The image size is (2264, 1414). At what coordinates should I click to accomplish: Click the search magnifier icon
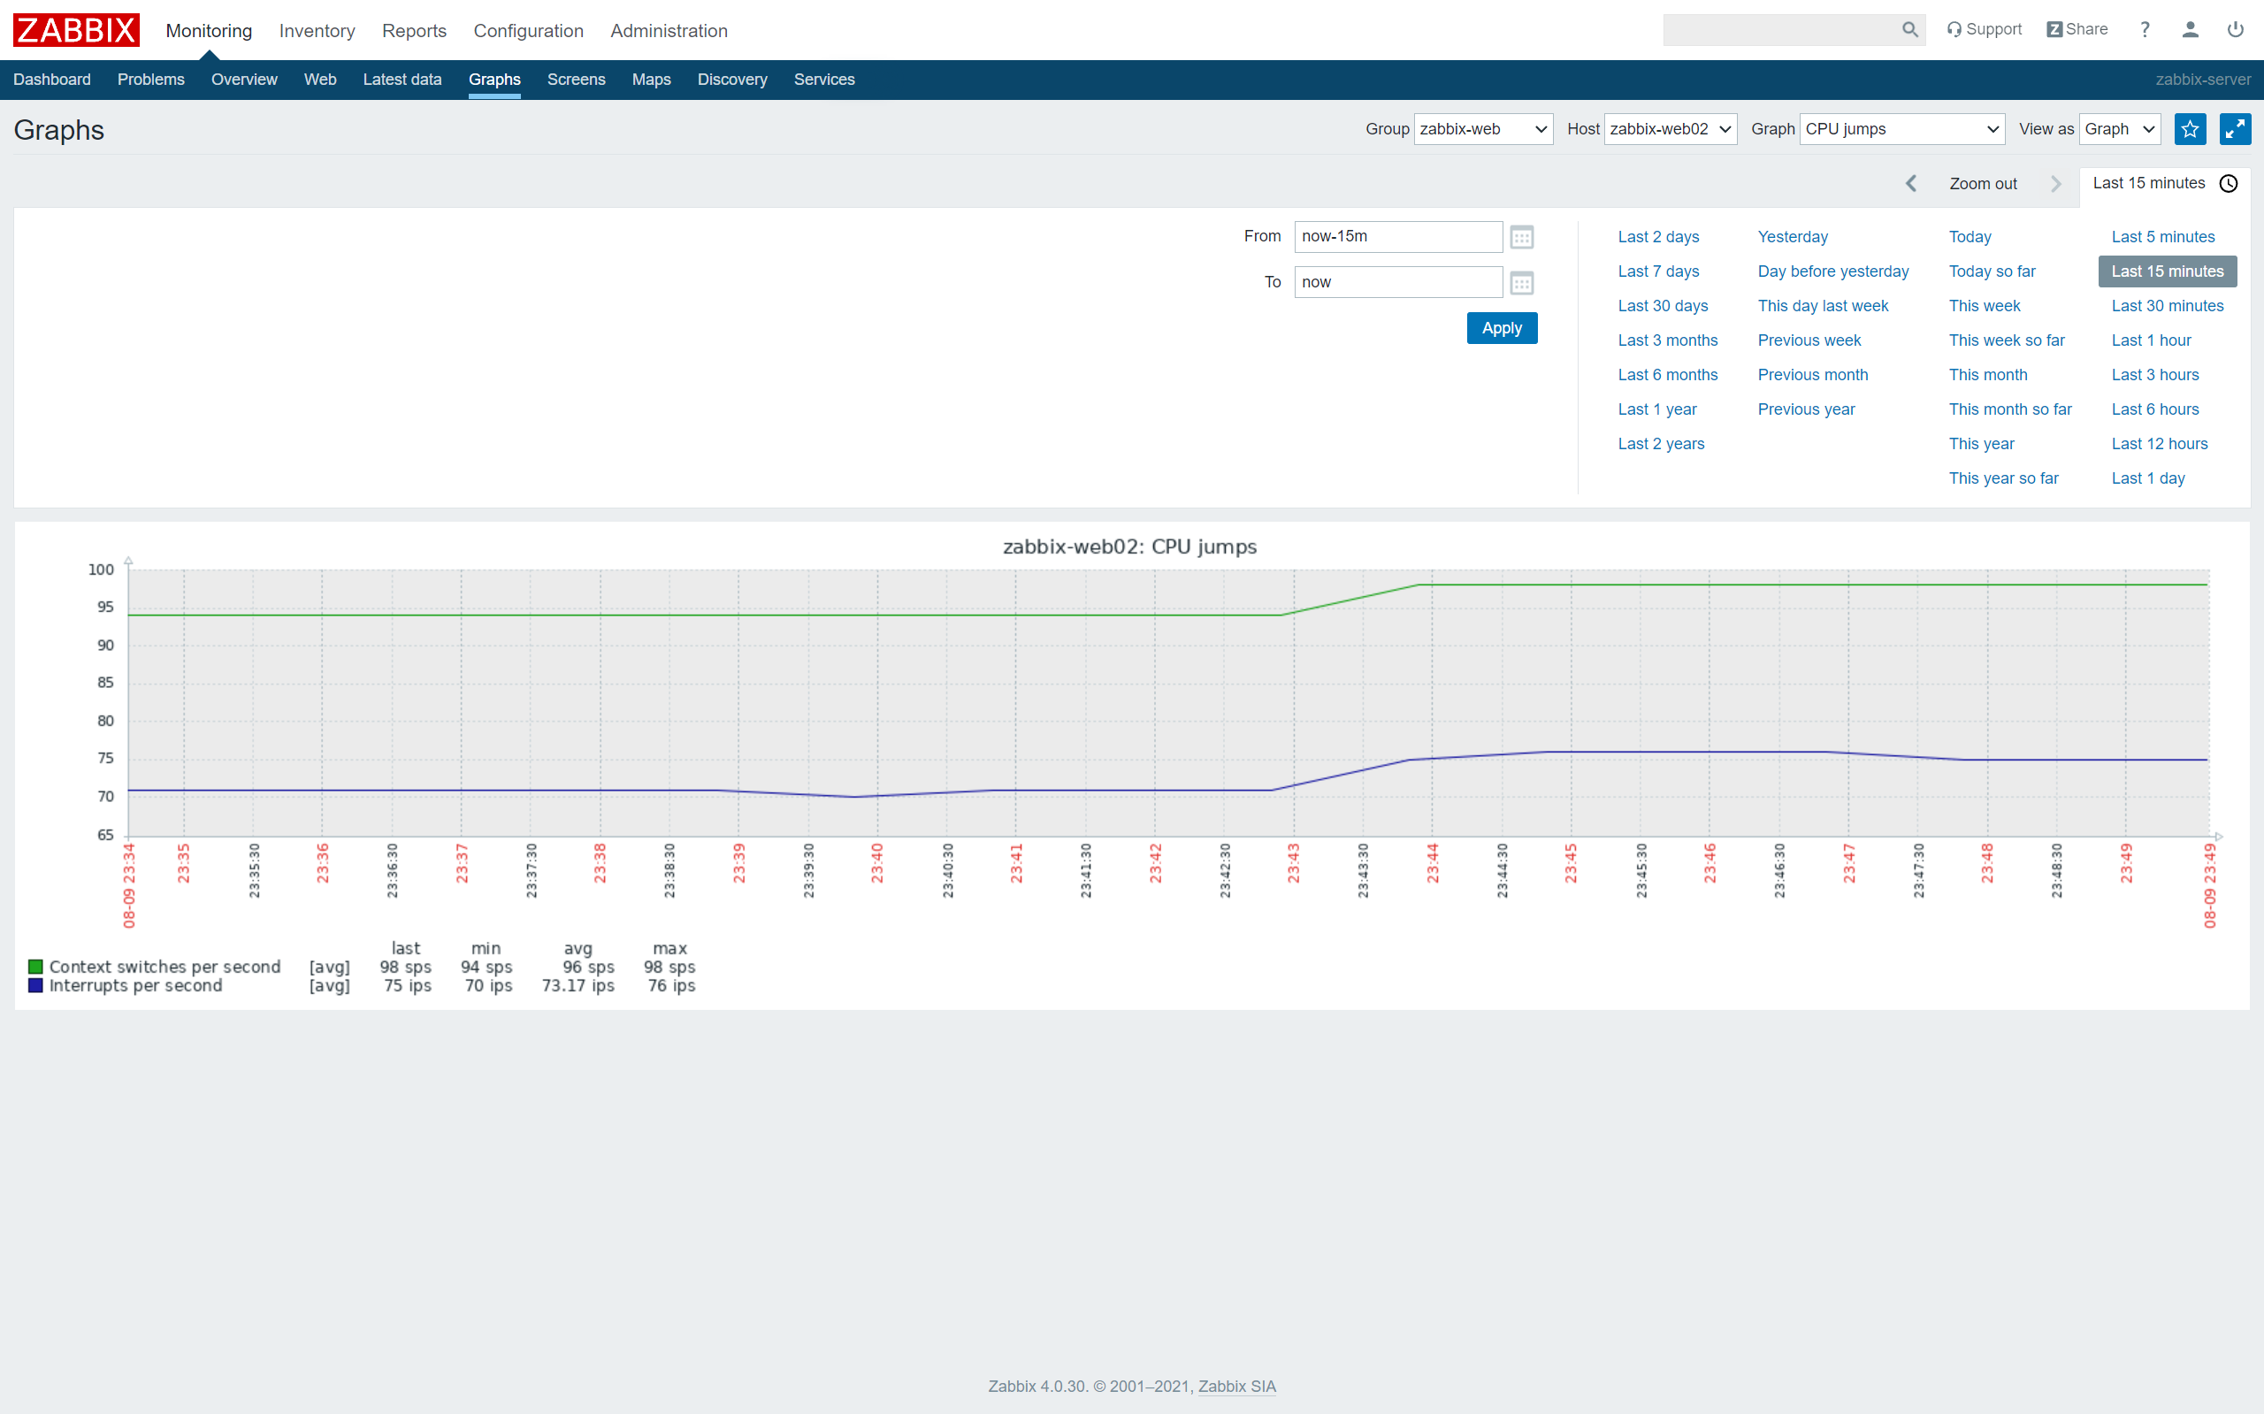(1909, 30)
